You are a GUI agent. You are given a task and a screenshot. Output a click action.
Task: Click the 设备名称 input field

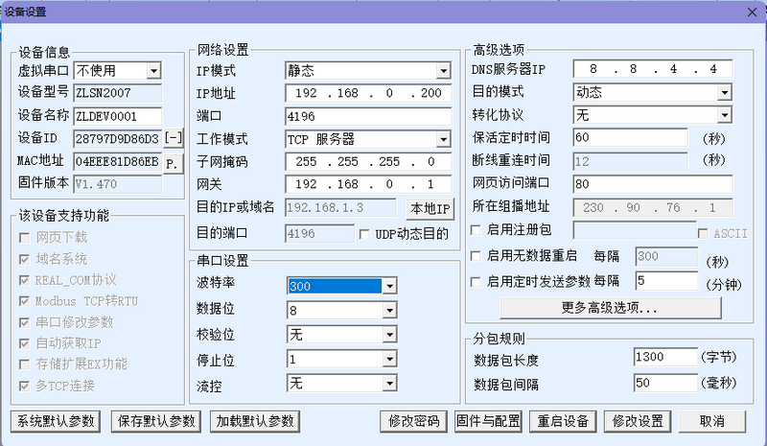tap(117, 116)
